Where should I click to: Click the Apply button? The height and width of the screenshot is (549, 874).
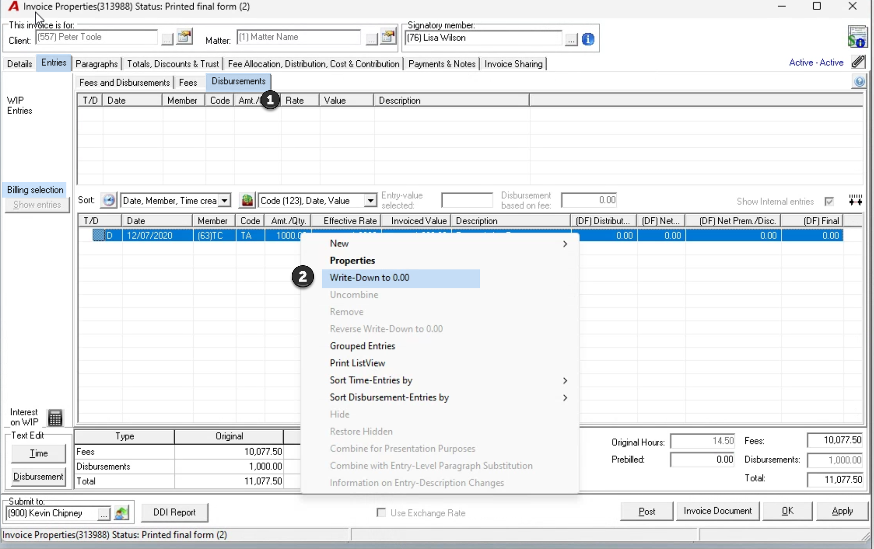point(842,511)
